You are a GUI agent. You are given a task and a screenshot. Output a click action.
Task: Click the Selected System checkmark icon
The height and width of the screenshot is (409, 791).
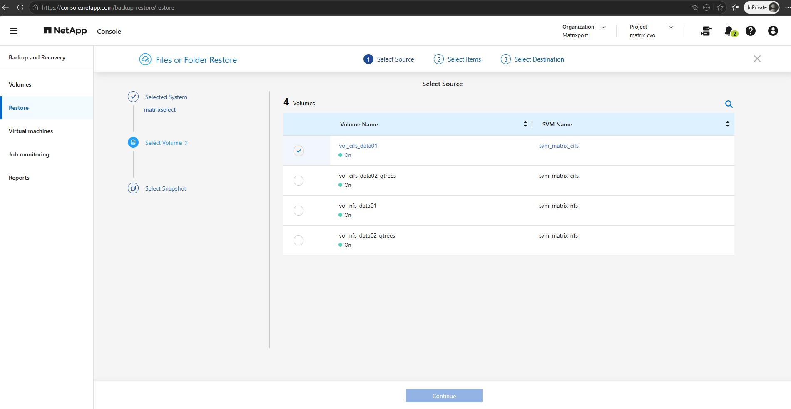(x=133, y=97)
